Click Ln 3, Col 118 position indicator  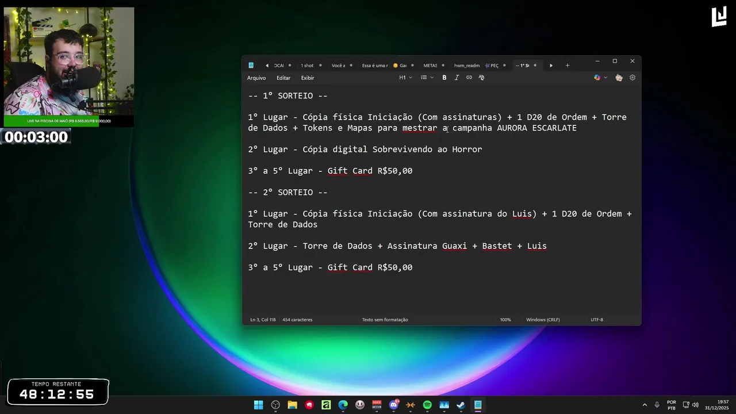click(263, 320)
